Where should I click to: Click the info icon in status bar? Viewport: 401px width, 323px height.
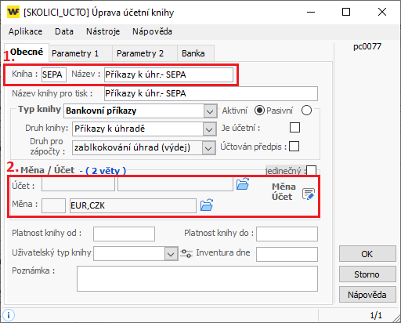point(9,315)
